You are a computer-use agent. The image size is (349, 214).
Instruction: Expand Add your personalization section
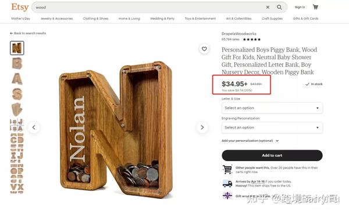point(250,141)
